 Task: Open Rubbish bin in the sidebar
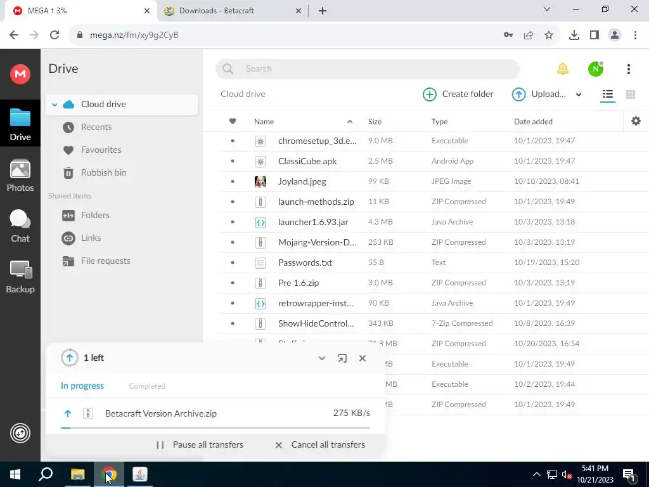coord(103,172)
